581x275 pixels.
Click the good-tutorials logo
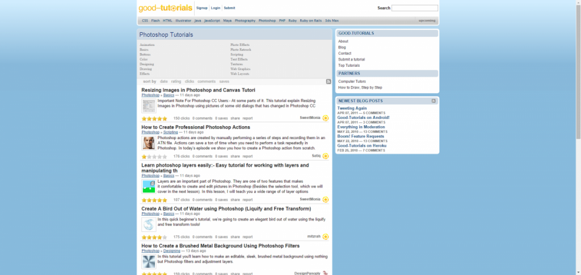point(165,8)
